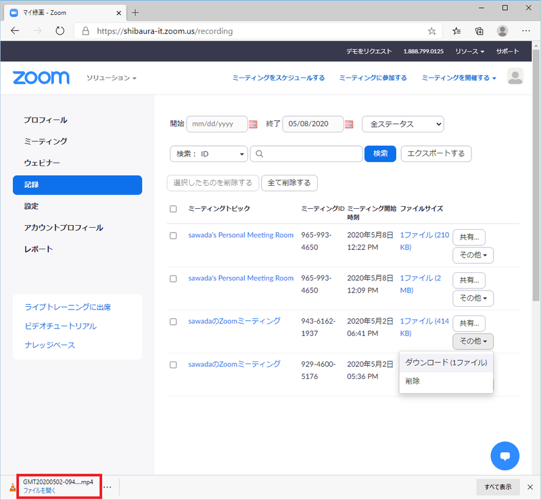Expand the リソース dropdown in top bar
Screen dimensions: 541x500
coord(469,51)
